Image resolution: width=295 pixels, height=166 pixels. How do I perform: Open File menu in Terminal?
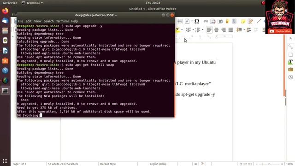point(20,21)
